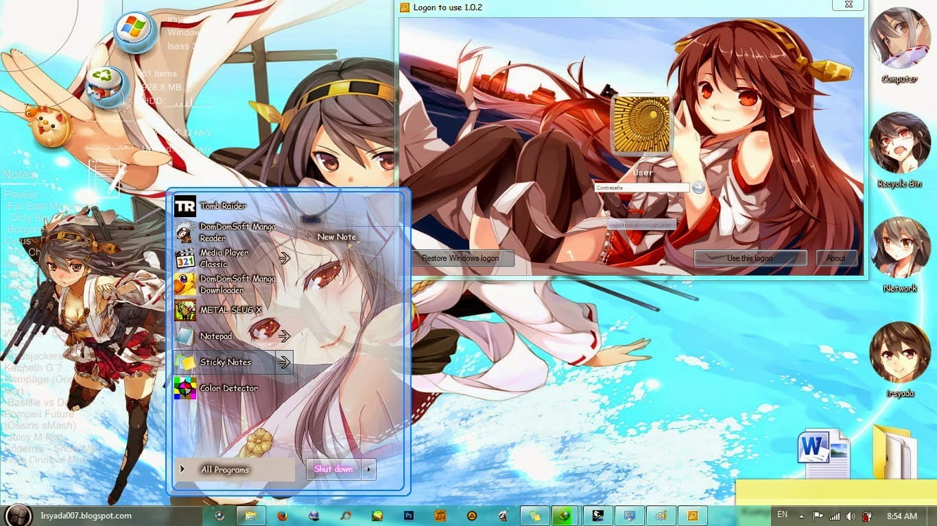Mute system volume in the tray

point(849,516)
